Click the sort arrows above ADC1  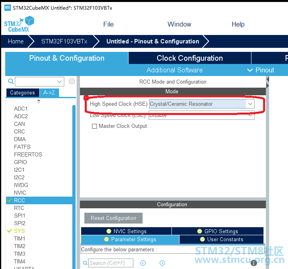[x=39, y=101]
